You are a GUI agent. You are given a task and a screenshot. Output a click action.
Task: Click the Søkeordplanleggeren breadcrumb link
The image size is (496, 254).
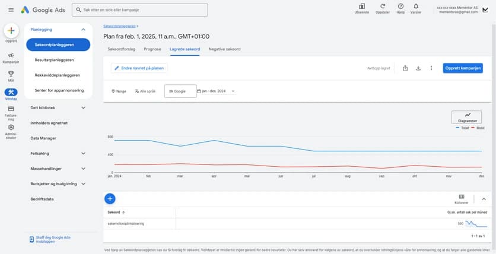click(120, 26)
